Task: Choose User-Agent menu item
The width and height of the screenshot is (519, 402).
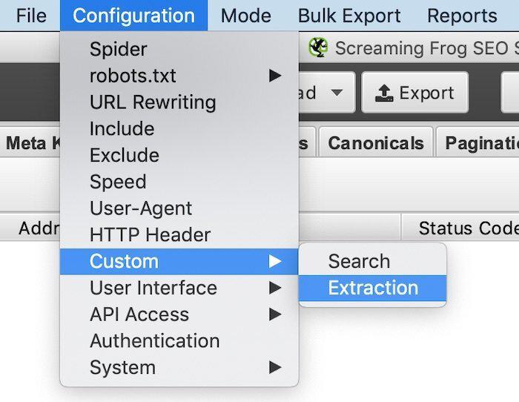Action: [141, 208]
